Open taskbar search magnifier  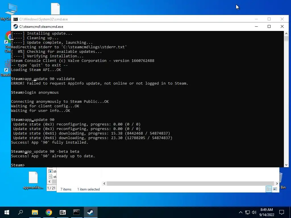click(x=20, y=212)
